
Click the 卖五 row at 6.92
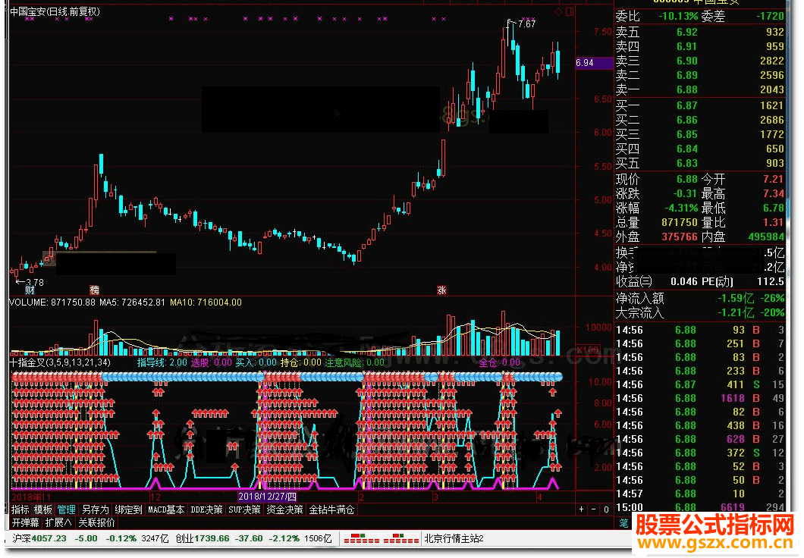(699, 32)
